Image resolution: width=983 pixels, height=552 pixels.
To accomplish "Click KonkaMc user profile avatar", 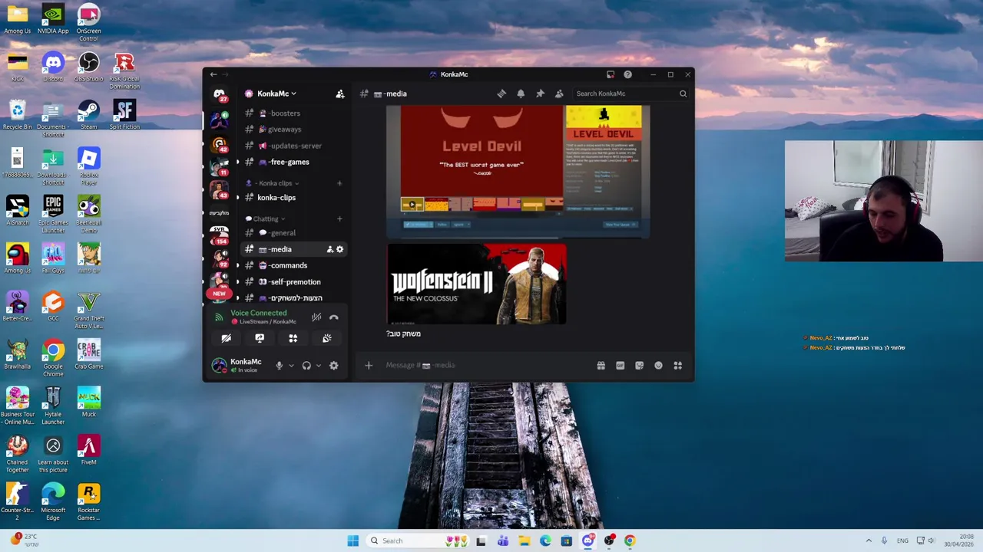I will [x=220, y=365].
